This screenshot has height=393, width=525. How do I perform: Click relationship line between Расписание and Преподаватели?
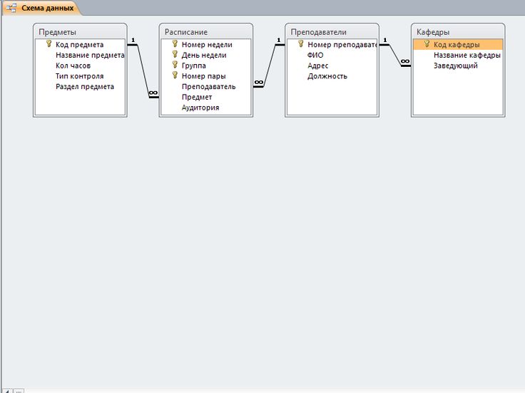click(270, 65)
